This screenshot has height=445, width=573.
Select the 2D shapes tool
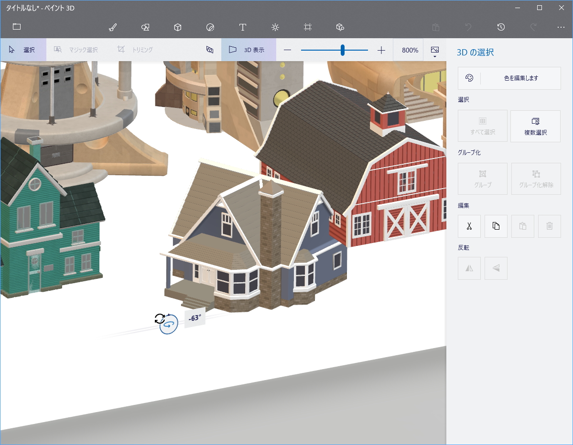[x=145, y=27]
